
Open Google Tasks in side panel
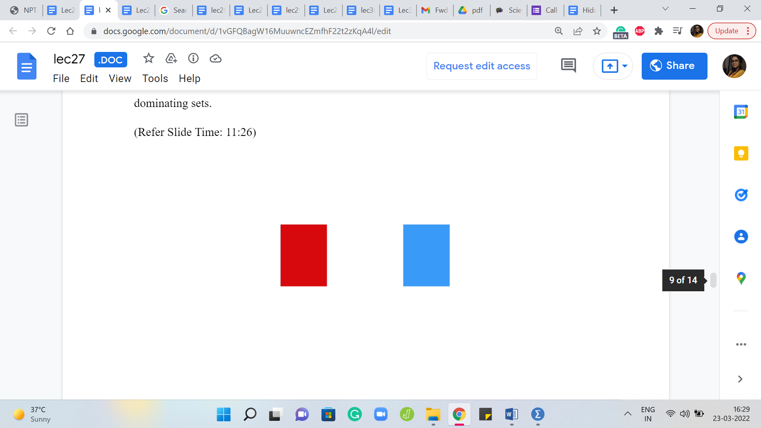pyautogui.click(x=741, y=195)
